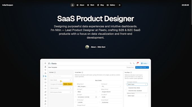Click the video camera icon in fleetx sidebar
This screenshot has height=107, width=192.
(45, 82)
